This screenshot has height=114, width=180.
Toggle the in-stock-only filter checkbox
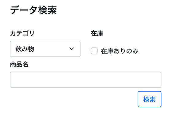[94, 51]
